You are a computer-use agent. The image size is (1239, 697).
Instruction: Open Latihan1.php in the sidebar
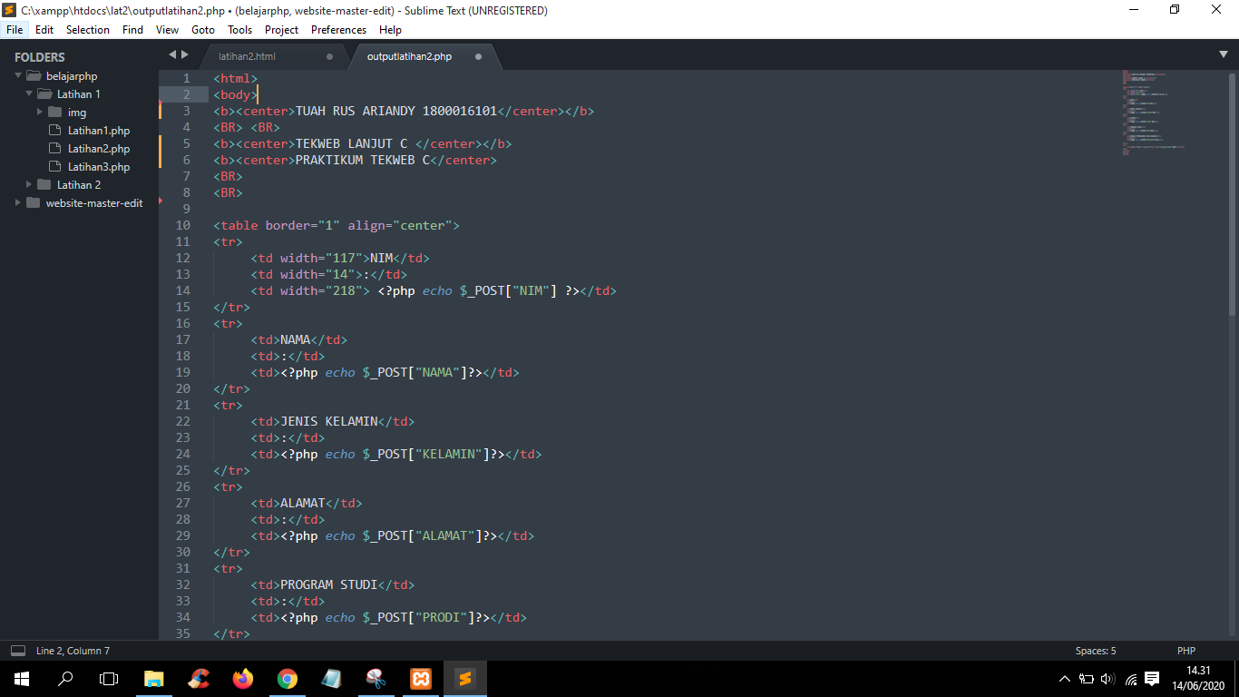tap(98, 131)
